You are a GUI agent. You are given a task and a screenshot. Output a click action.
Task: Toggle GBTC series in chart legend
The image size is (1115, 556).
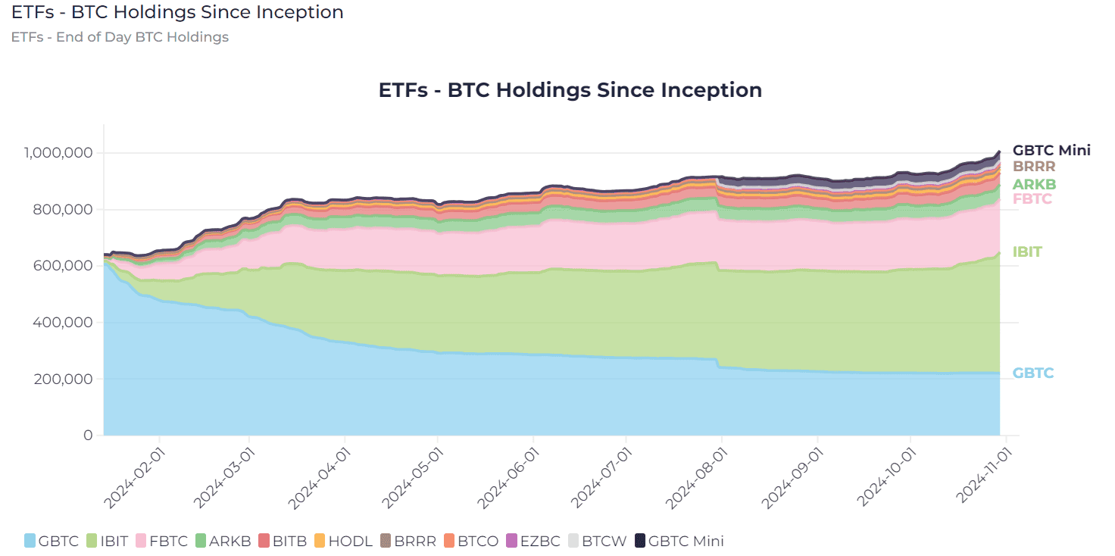pyautogui.click(x=52, y=541)
